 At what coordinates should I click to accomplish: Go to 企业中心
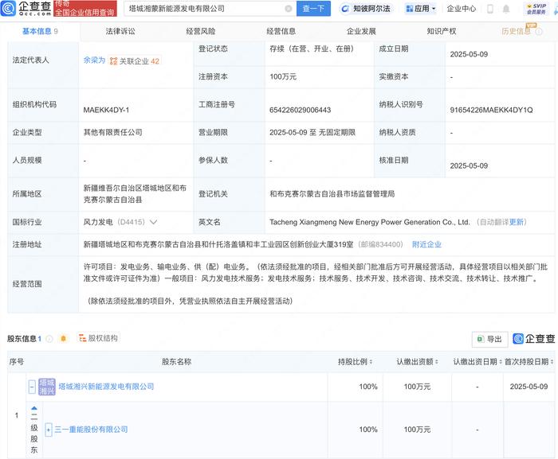tap(462, 9)
